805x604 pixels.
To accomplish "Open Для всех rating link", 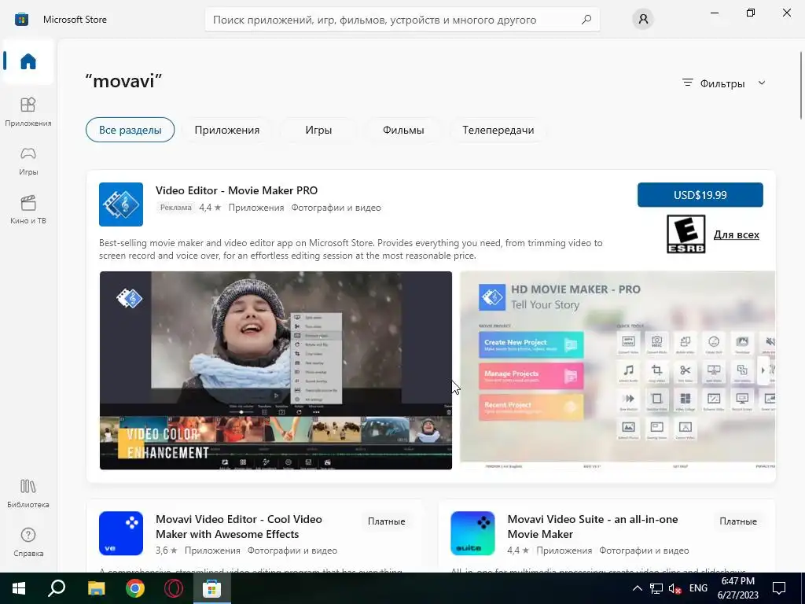I will 736,234.
